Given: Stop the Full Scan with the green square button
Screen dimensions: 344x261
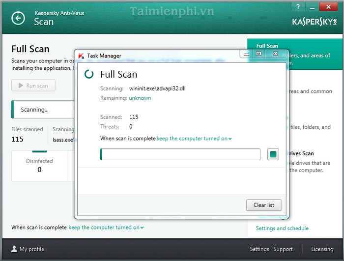Looking at the screenshot, I should [x=273, y=154].
